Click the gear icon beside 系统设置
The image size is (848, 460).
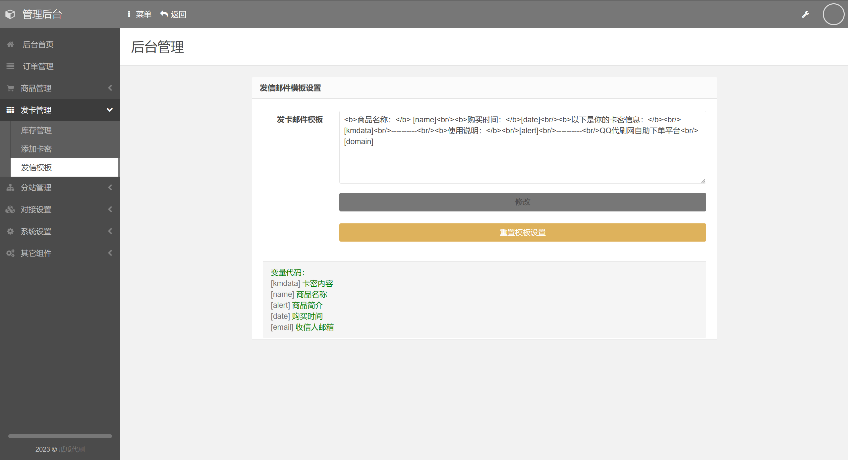[10, 231]
